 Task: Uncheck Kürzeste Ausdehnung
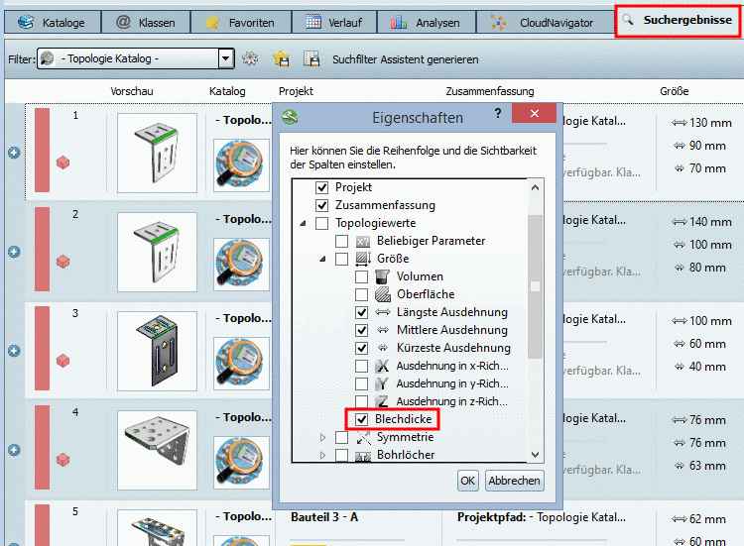coord(361,348)
